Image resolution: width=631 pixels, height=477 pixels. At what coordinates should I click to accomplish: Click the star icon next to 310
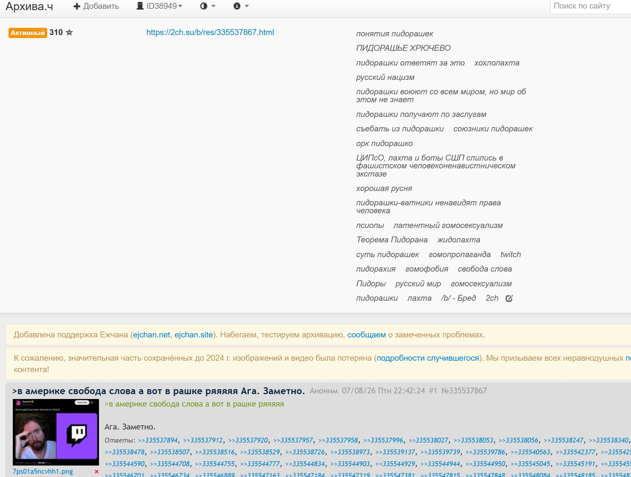click(69, 32)
